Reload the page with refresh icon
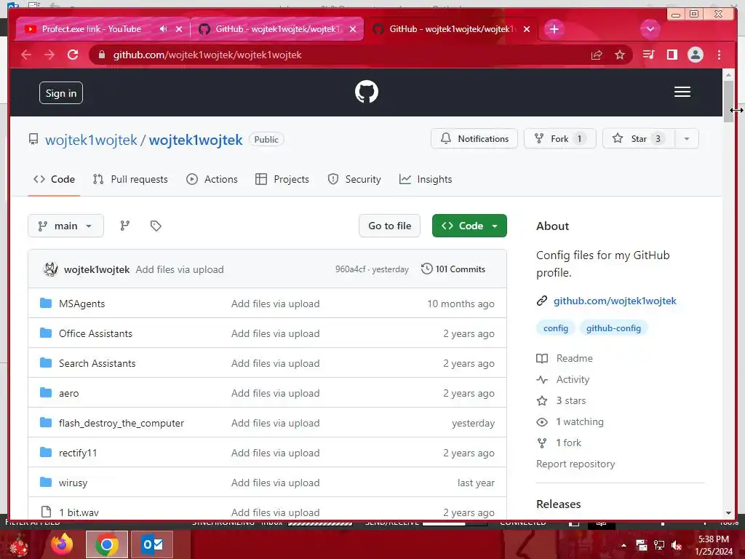The height and width of the screenshot is (559, 745). (x=73, y=55)
